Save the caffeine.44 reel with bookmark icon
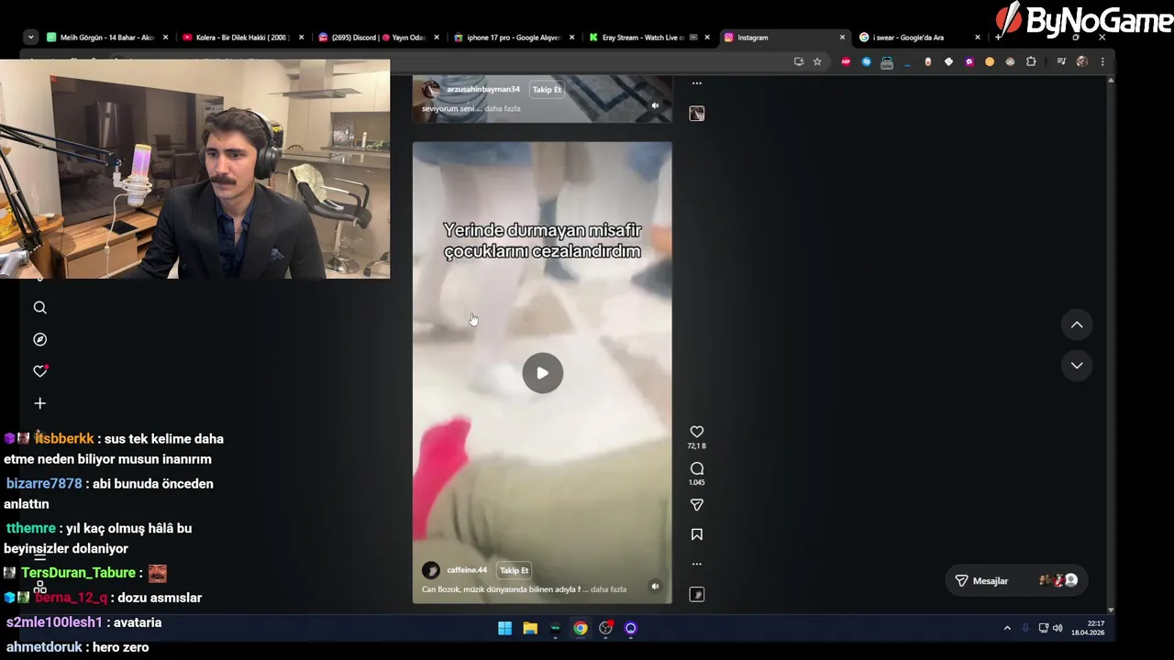Image resolution: width=1174 pixels, height=660 pixels. click(x=696, y=534)
